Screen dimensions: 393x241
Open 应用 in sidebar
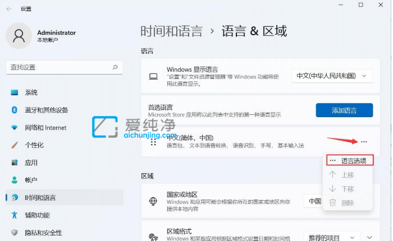(65, 163)
